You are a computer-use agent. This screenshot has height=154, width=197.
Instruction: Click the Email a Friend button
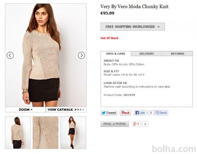(115, 124)
